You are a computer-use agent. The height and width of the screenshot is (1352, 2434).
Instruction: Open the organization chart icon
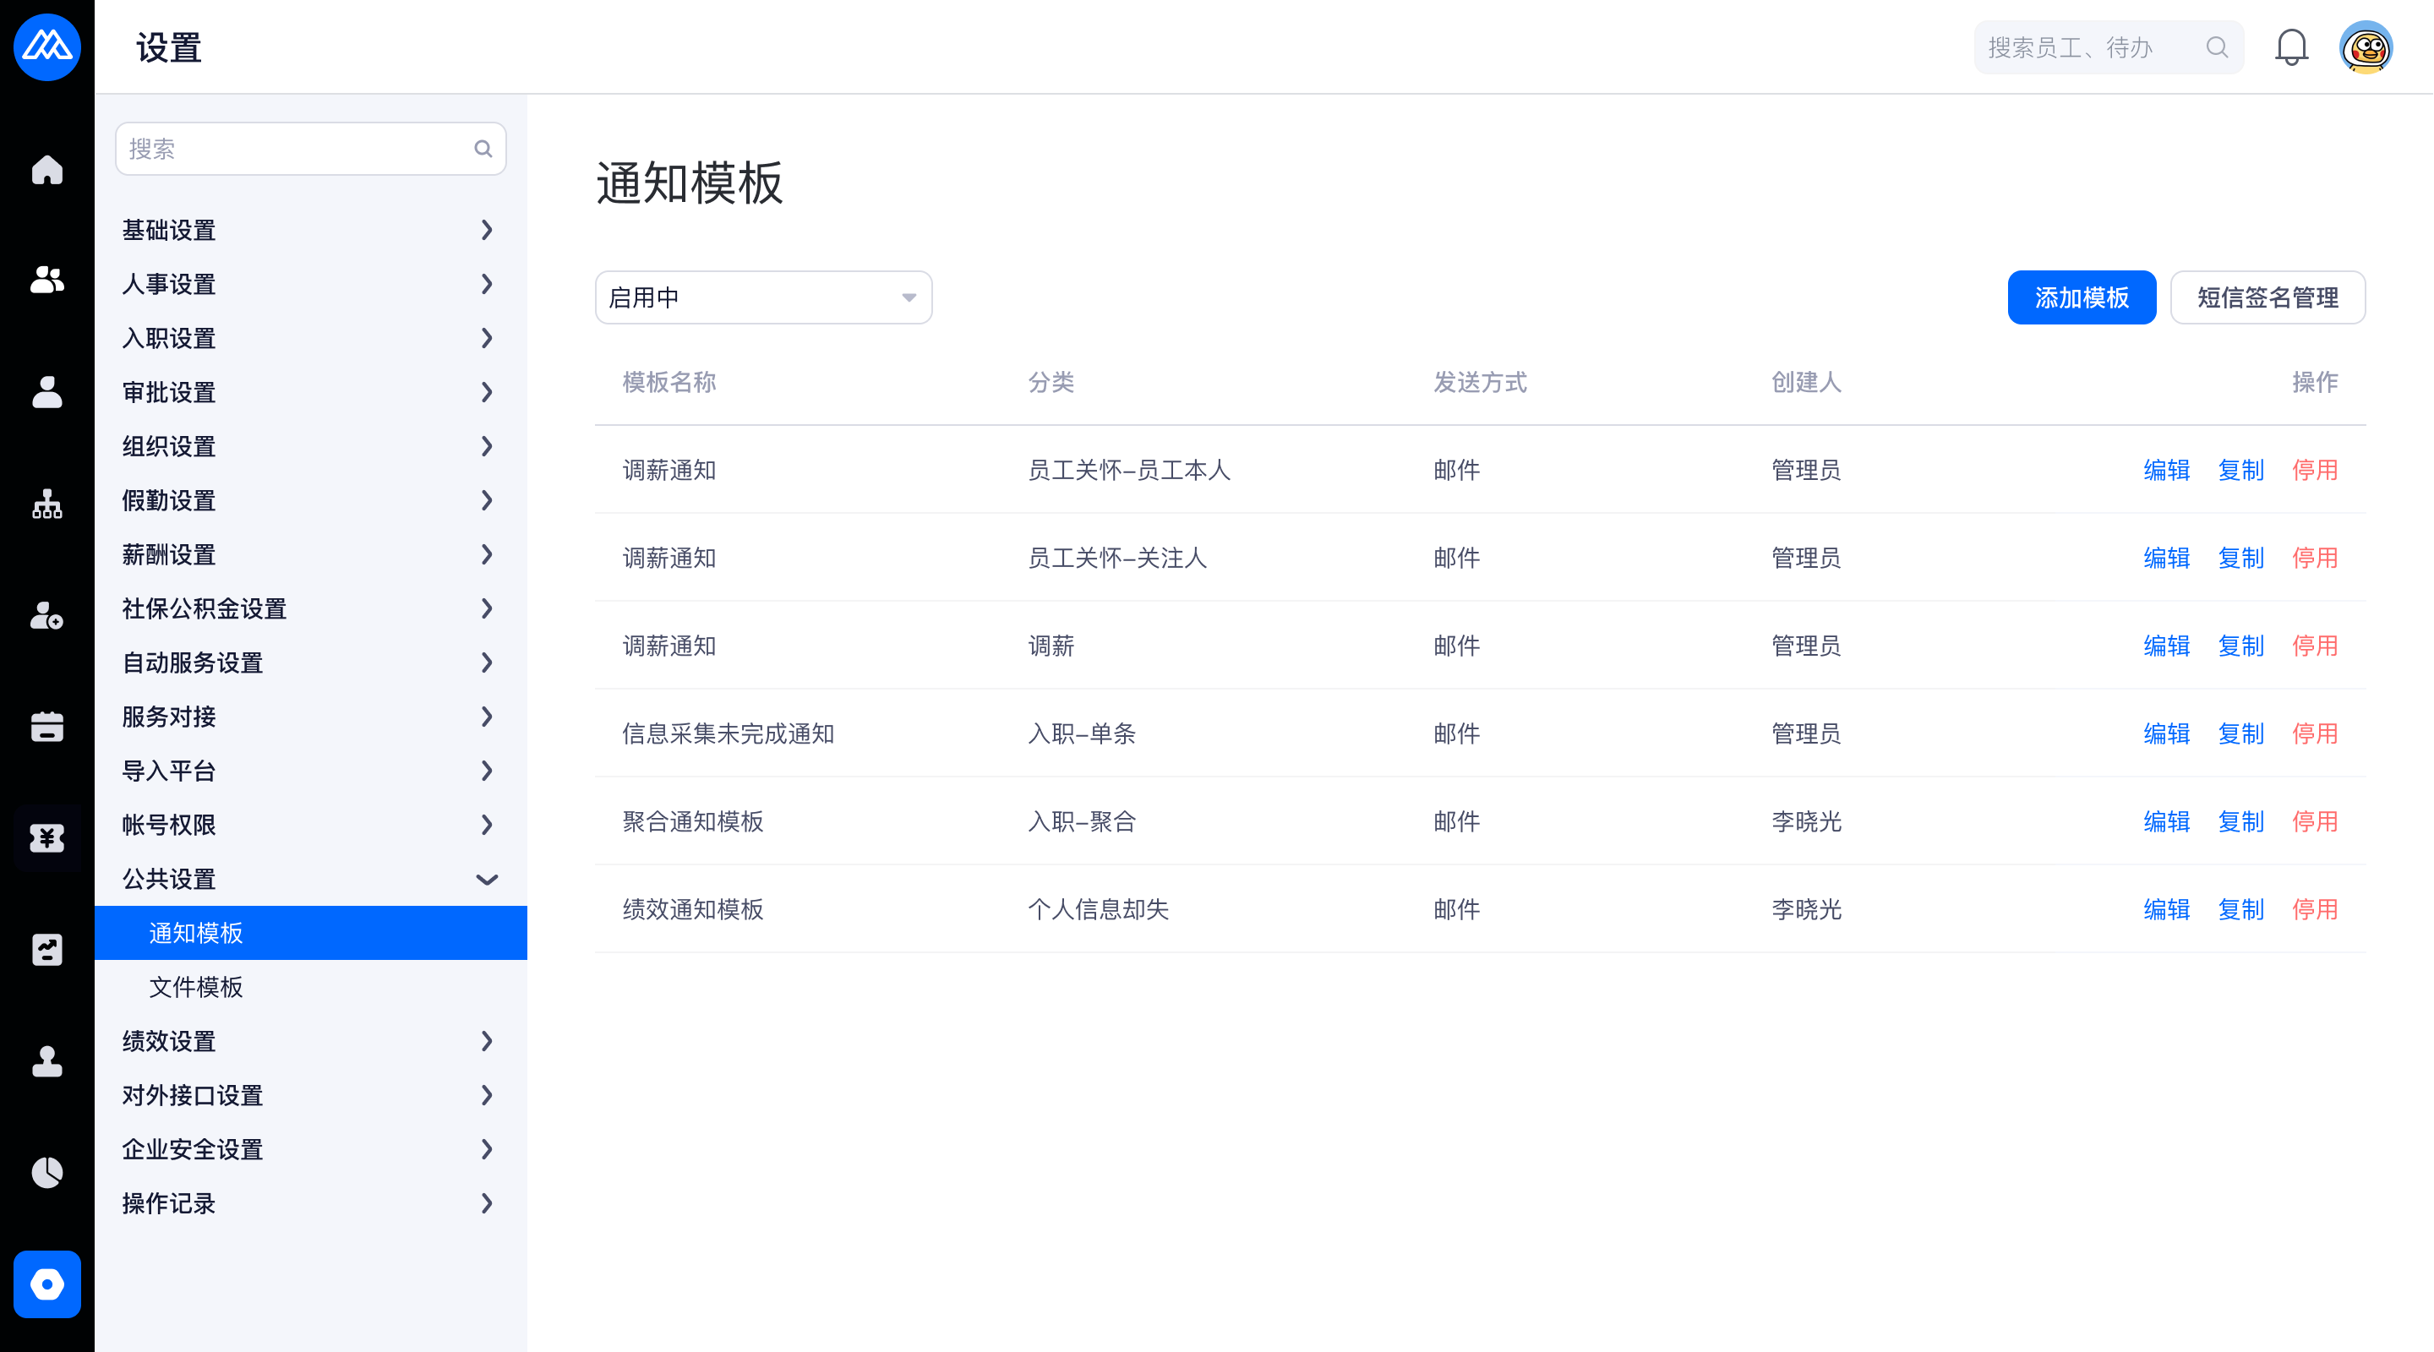coord(47,504)
